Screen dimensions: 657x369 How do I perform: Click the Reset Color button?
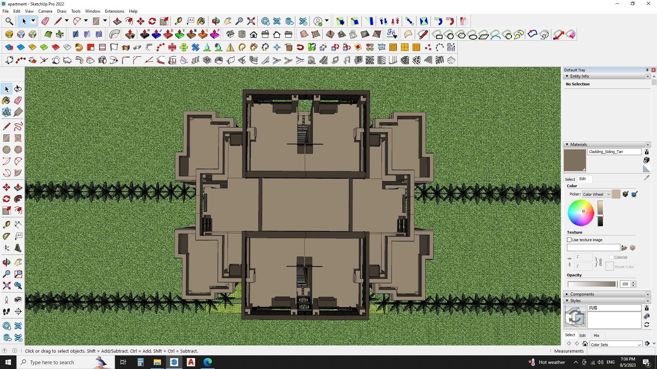click(609, 267)
